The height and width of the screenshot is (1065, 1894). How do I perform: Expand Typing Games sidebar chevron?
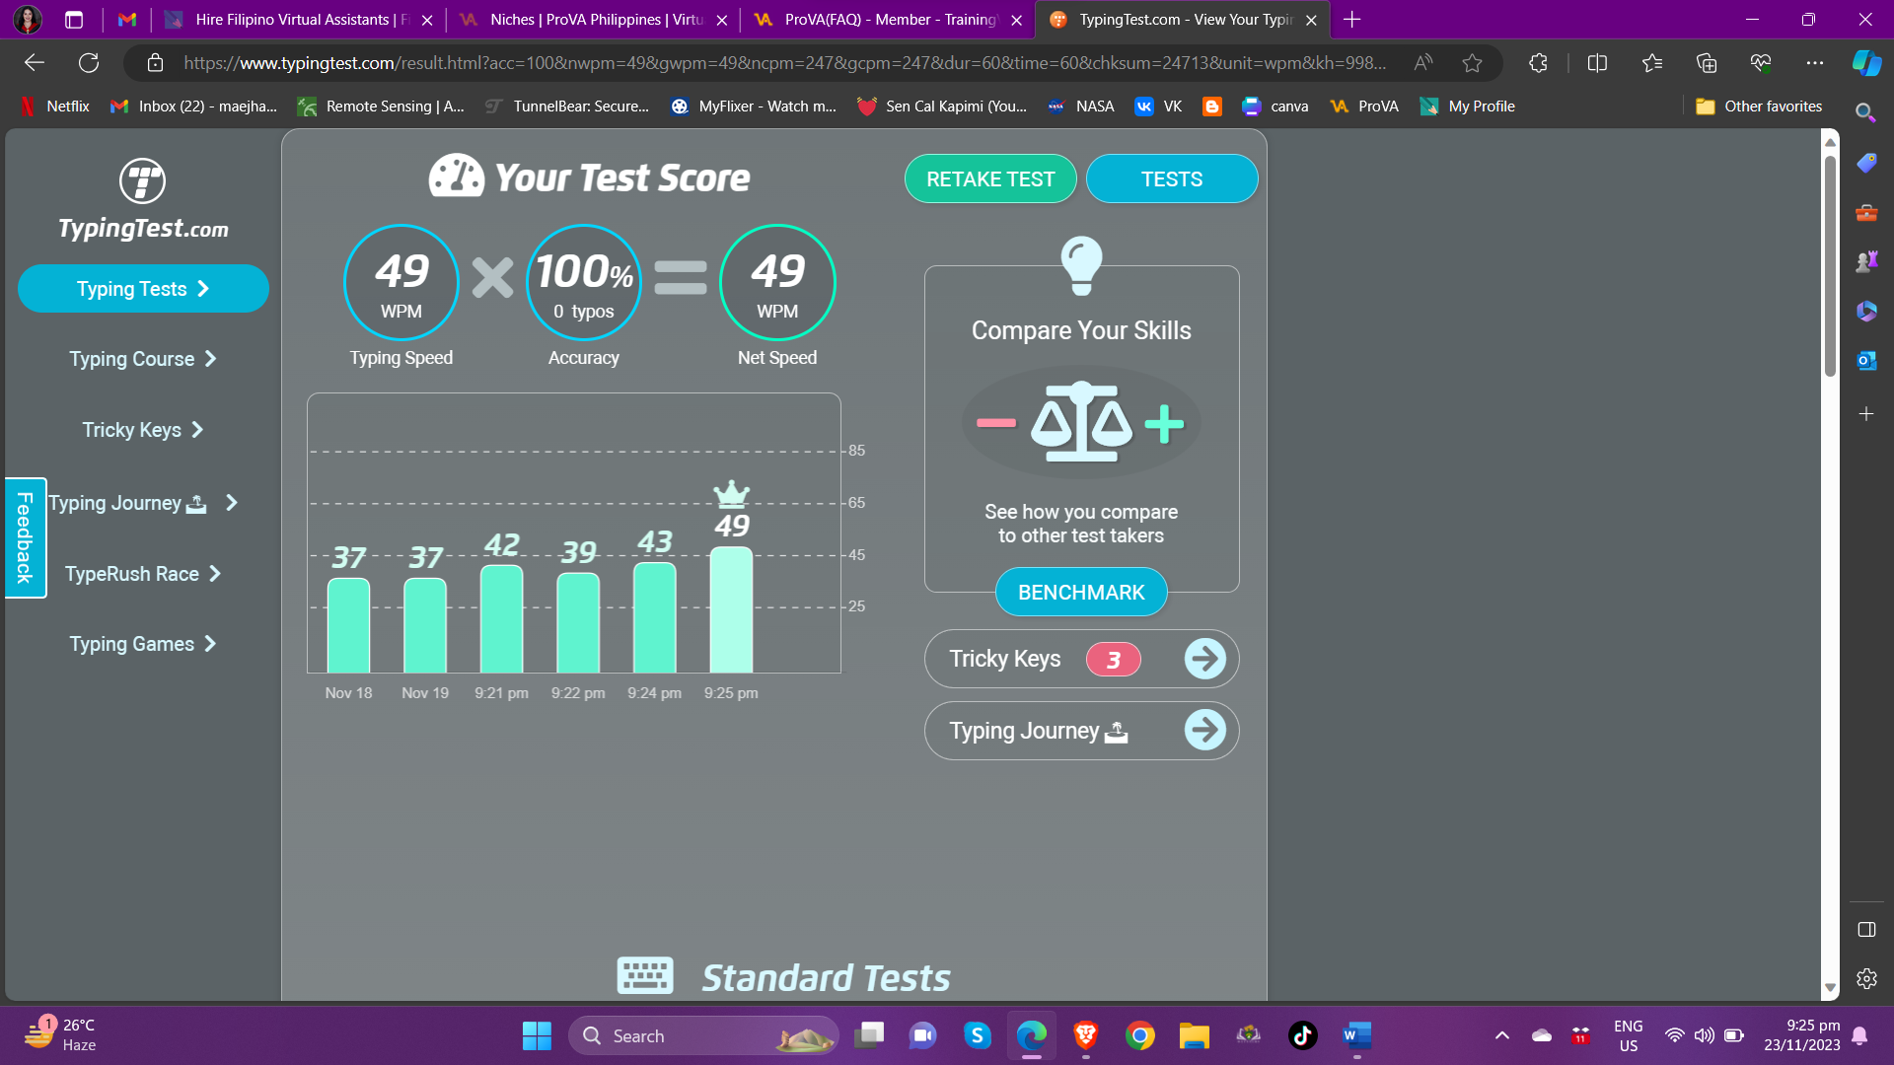click(x=210, y=644)
